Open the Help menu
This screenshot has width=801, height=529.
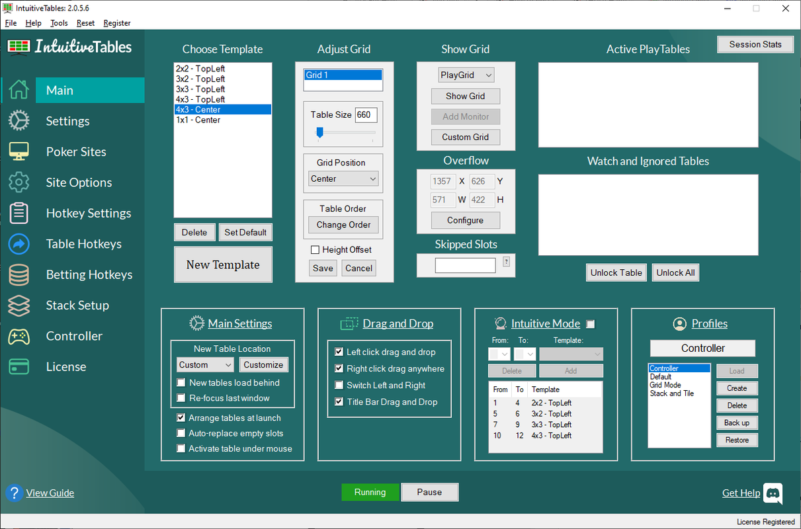[x=33, y=23]
